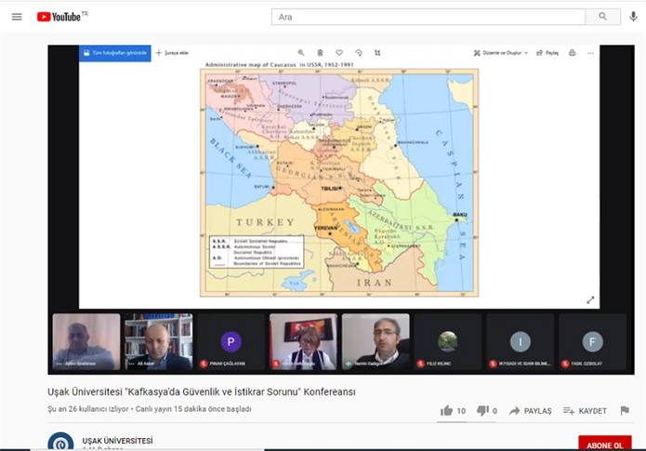Like the video with thumbs up
The image size is (646, 451).
(x=447, y=410)
